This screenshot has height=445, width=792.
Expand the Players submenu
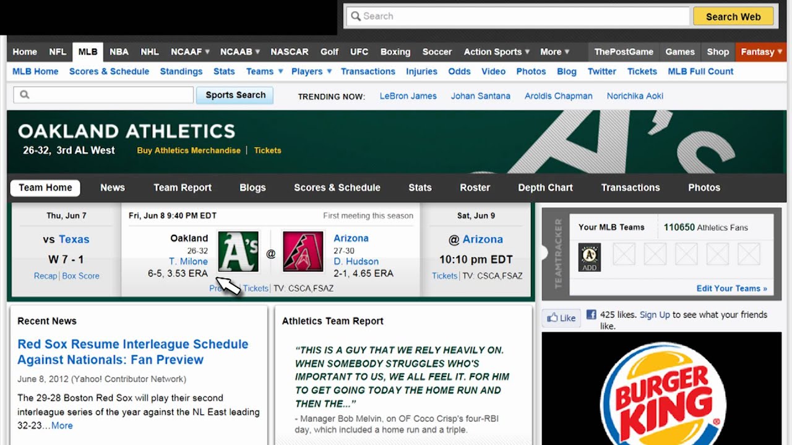(x=329, y=71)
